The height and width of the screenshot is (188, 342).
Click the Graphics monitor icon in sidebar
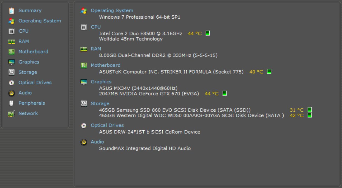(11, 62)
